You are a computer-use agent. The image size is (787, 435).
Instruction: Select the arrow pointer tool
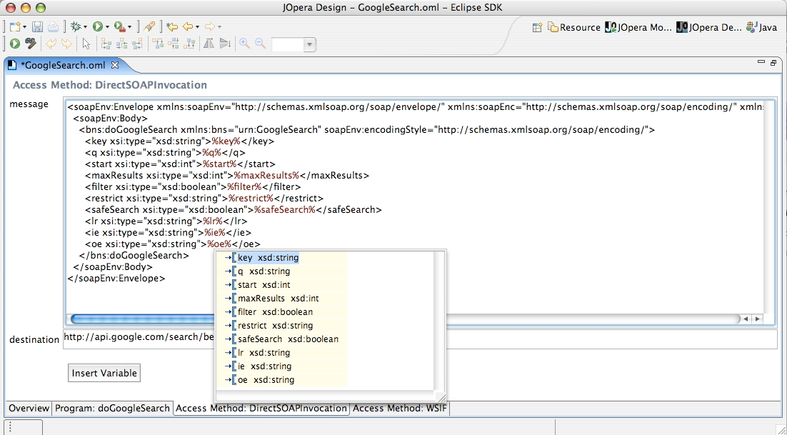click(86, 44)
